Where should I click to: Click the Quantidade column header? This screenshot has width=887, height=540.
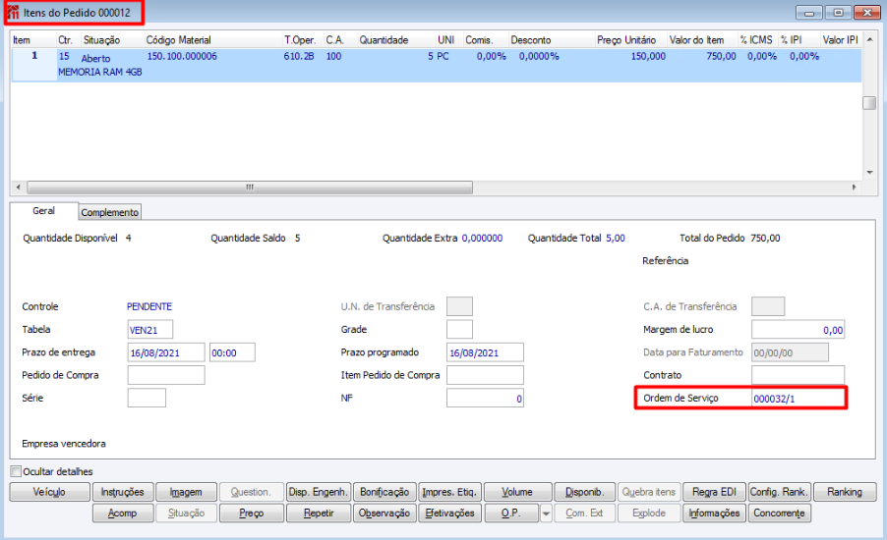[384, 40]
